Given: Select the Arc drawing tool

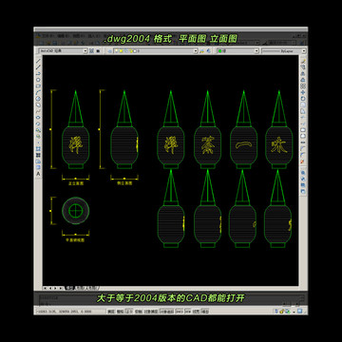Looking at the screenshot, I should (x=38, y=92).
